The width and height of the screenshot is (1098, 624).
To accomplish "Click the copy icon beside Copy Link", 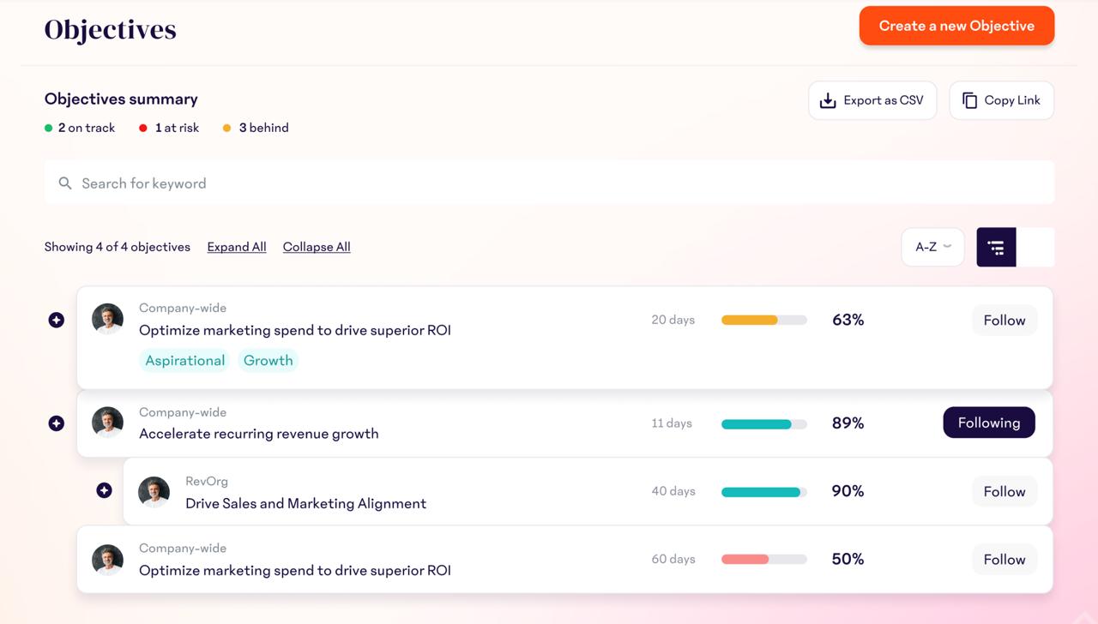I will coord(969,100).
